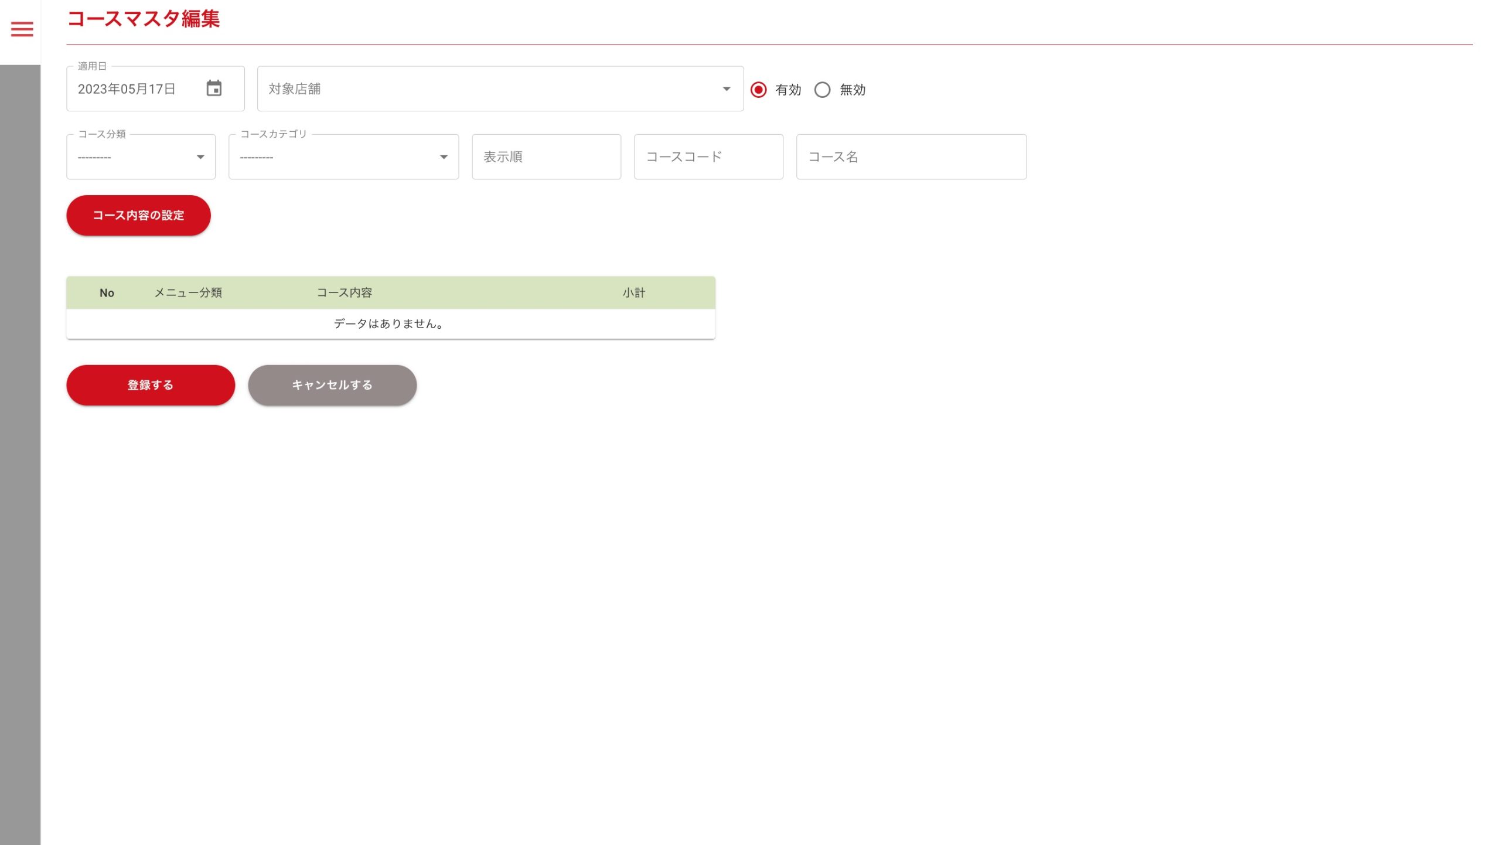Click the 2023年05月17日 date text

127,89
